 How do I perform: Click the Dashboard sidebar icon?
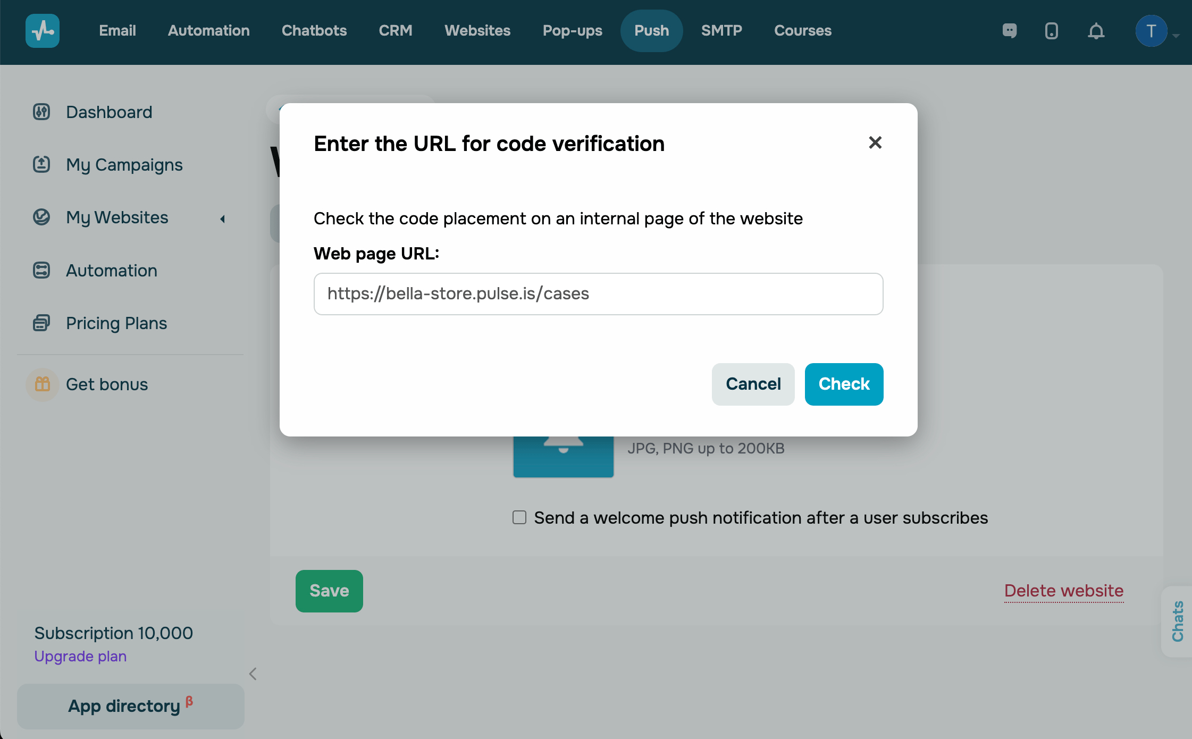pyautogui.click(x=41, y=112)
